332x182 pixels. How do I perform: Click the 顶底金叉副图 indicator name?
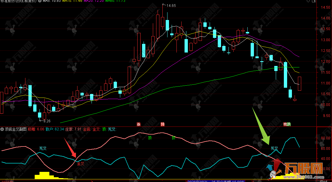(x=16, y=129)
